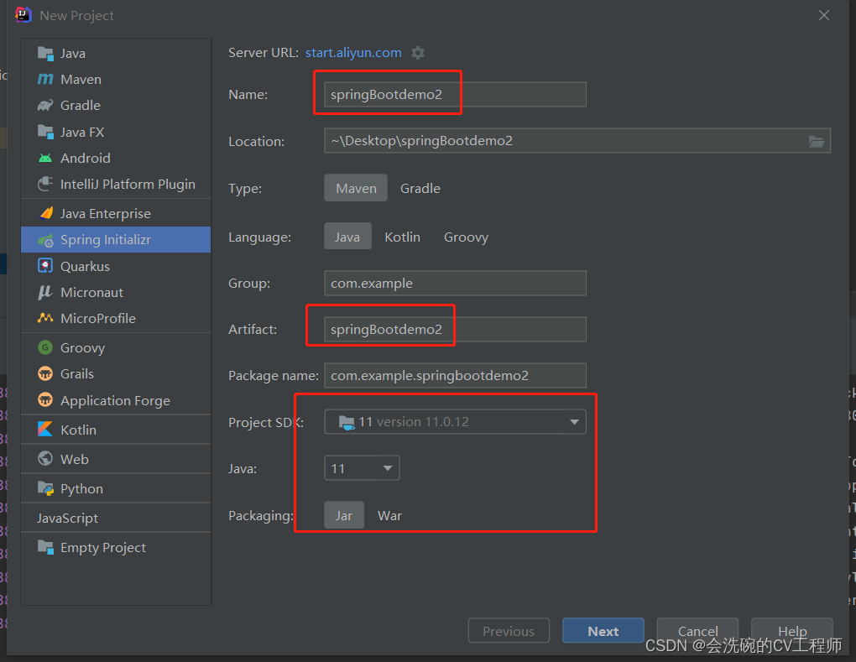Viewport: 856px width, 662px height.
Task: Click the Package name input field
Action: click(x=456, y=376)
